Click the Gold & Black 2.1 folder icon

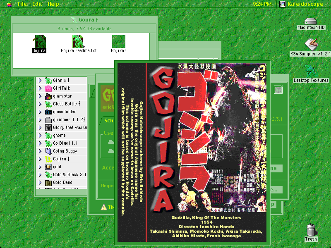tap(48, 174)
